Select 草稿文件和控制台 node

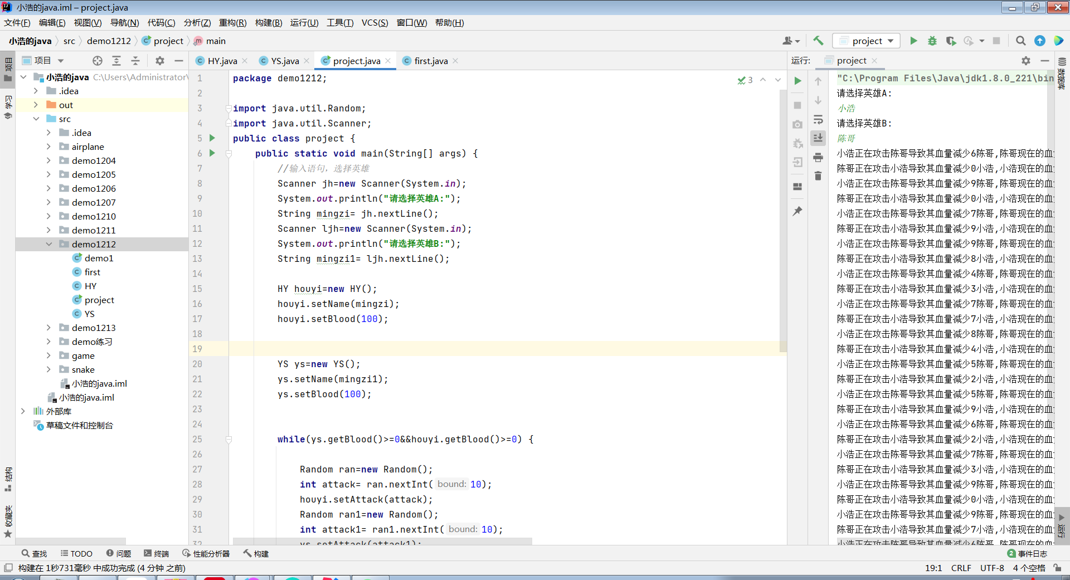coord(79,425)
